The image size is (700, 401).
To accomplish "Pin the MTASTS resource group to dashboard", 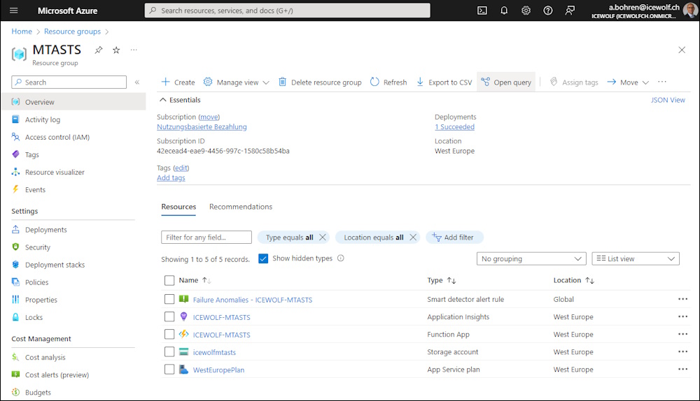I will (99, 50).
